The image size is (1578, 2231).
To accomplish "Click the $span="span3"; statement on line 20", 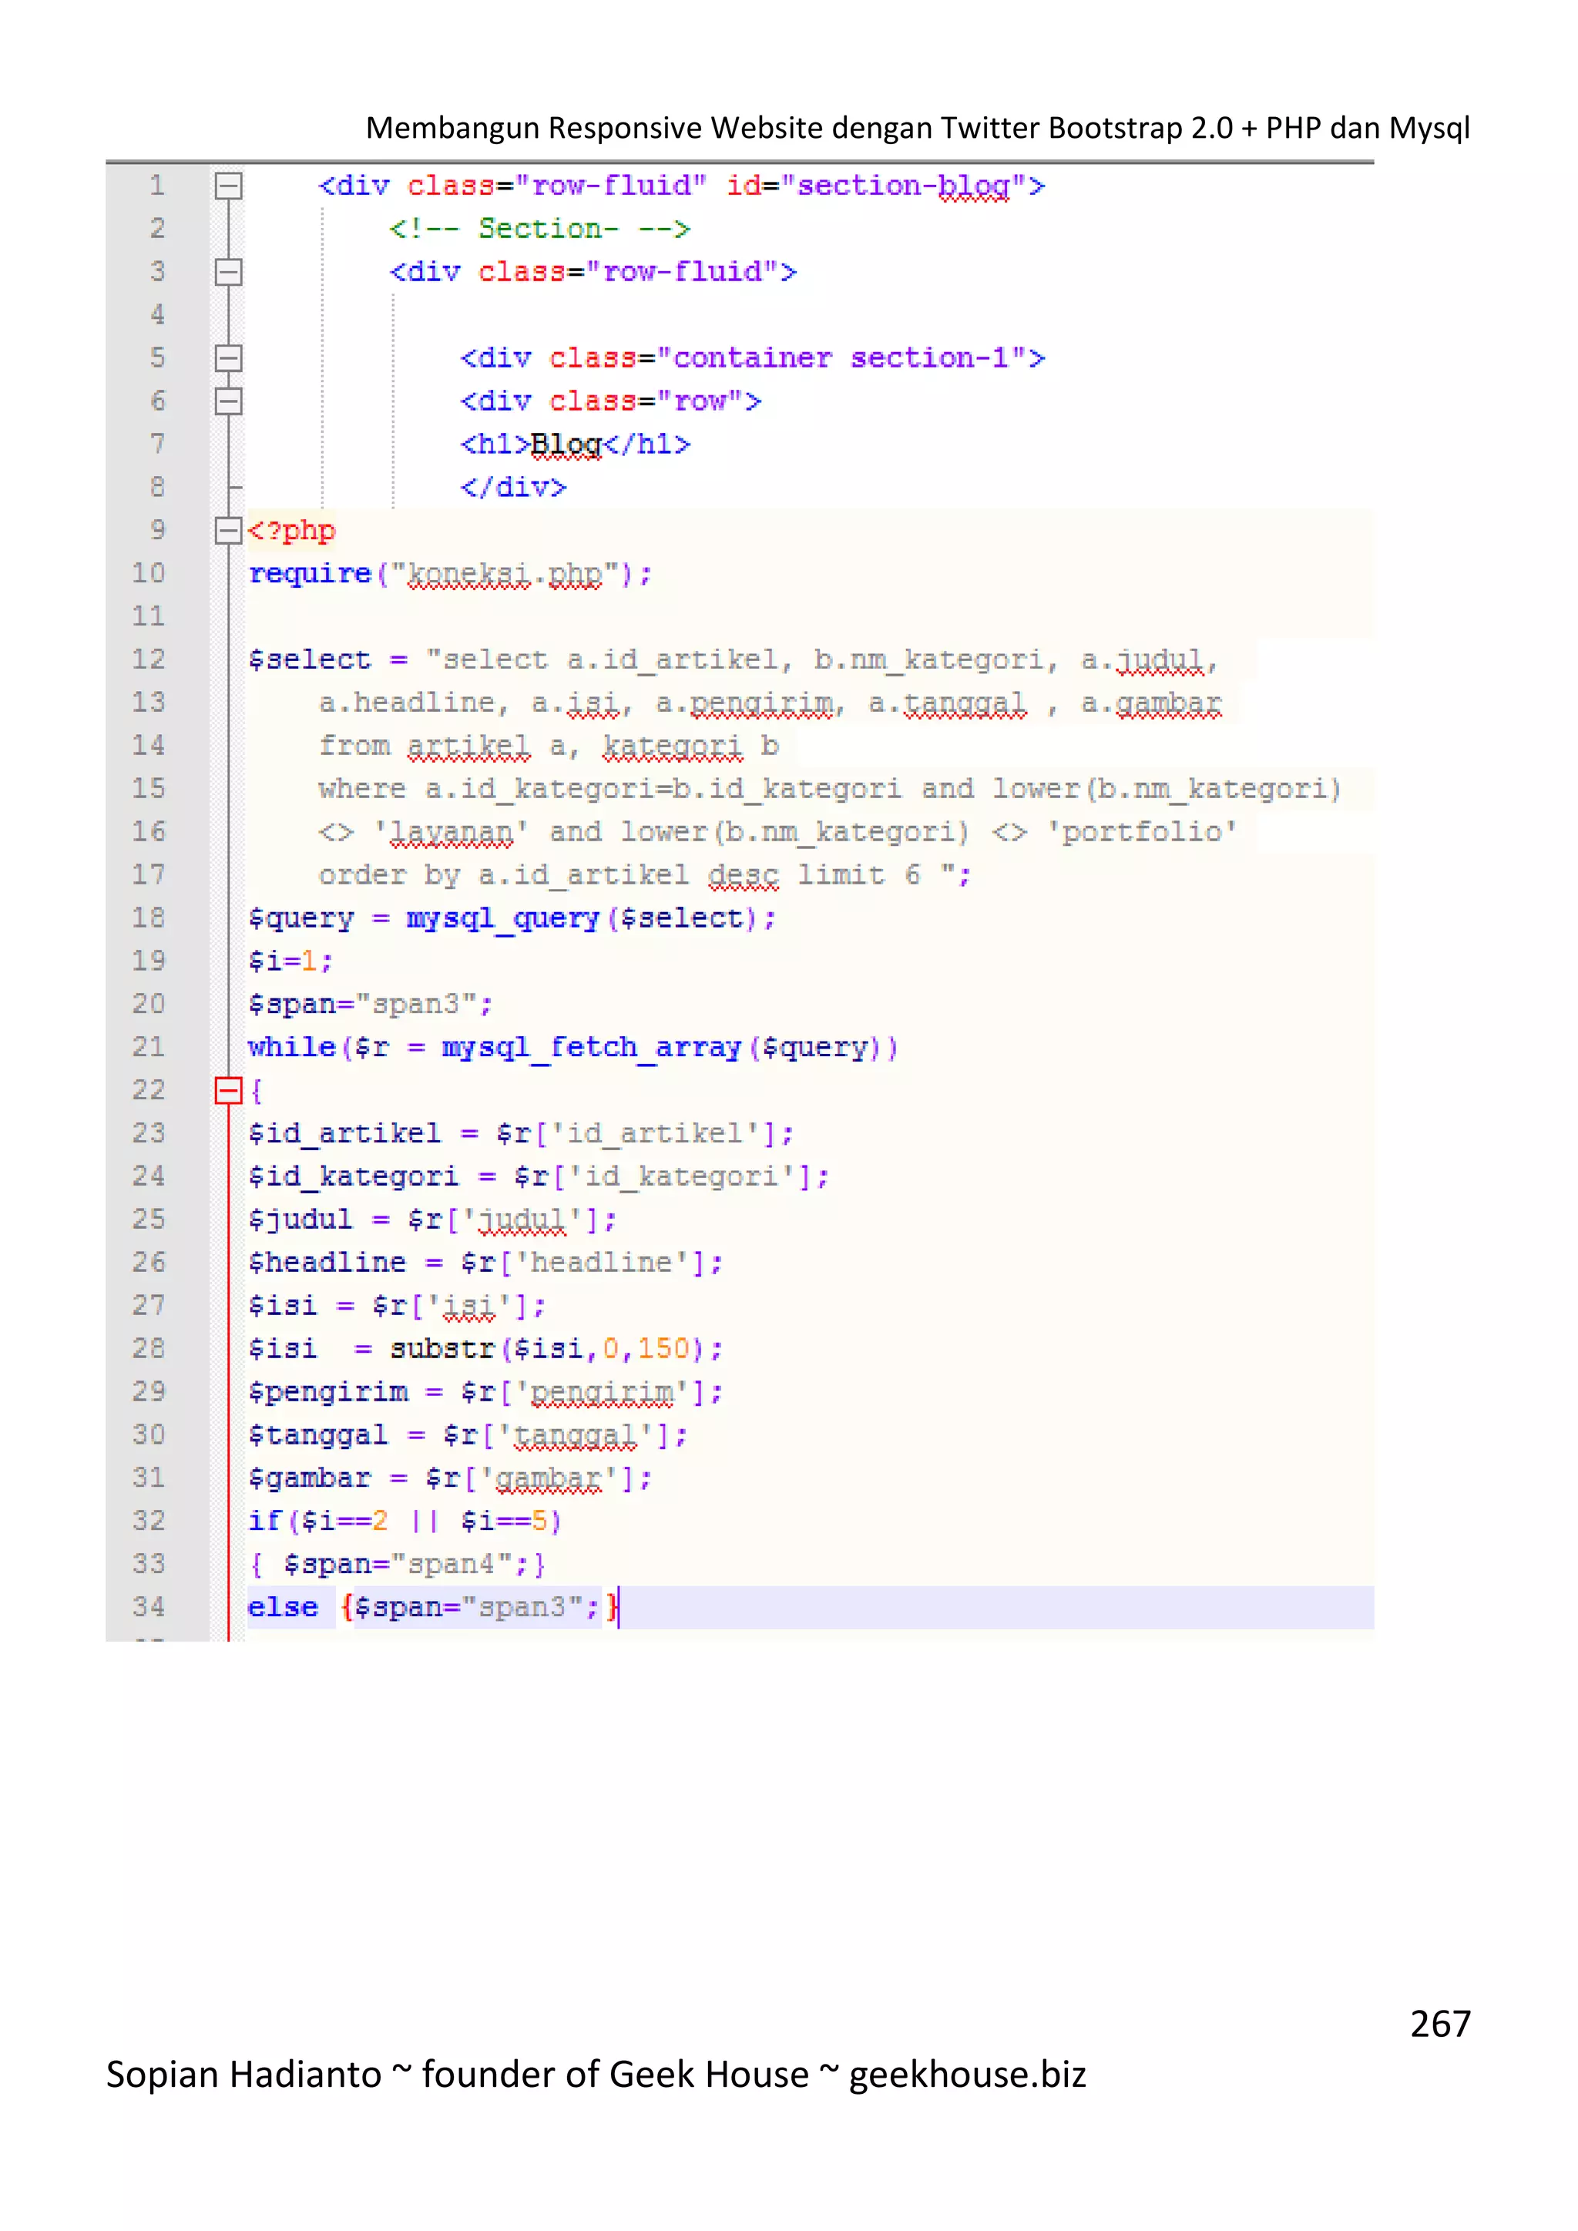I will [x=370, y=1005].
